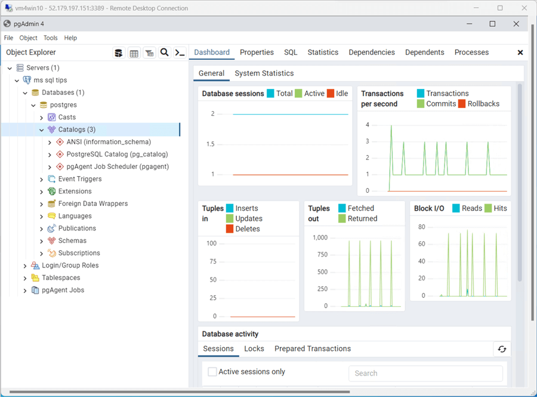Refresh the database activity sessions list
This screenshot has height=397, width=537.
502,349
